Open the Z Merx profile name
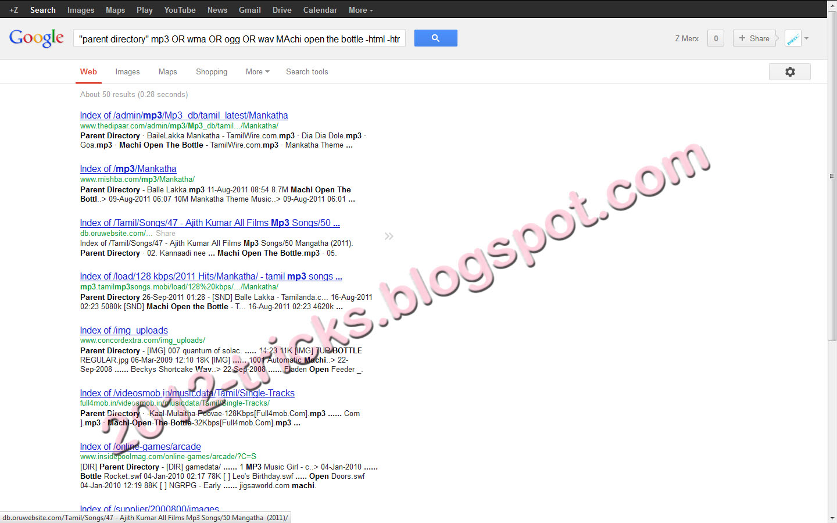This screenshot has height=523, width=837. click(x=687, y=38)
